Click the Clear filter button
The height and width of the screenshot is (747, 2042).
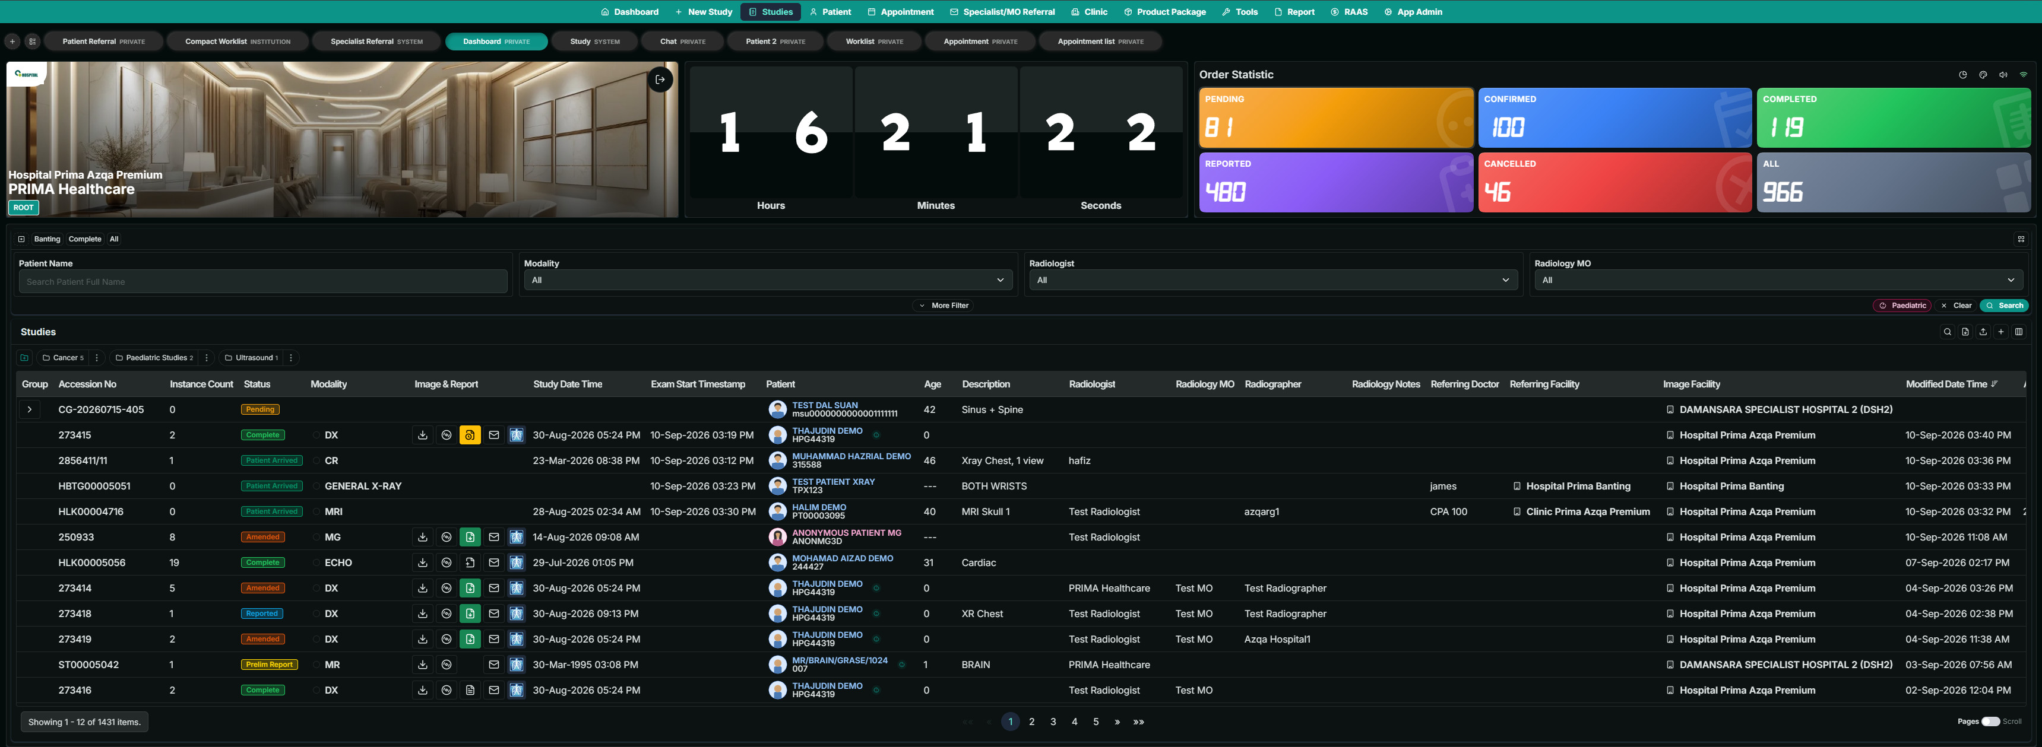click(x=1955, y=305)
